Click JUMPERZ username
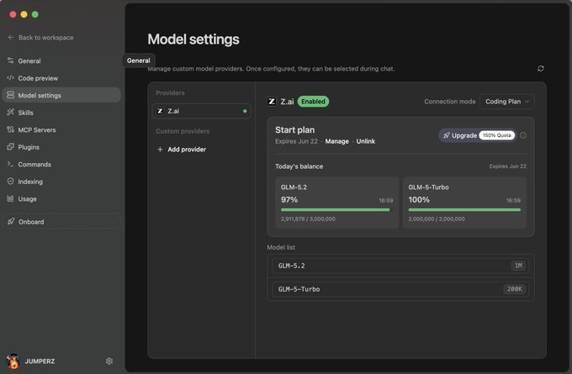The height and width of the screenshot is (374, 572). [x=40, y=361]
